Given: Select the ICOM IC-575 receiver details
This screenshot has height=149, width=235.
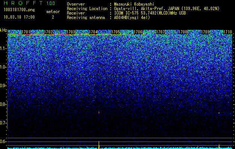Looking at the screenshot, I should coord(150,13).
